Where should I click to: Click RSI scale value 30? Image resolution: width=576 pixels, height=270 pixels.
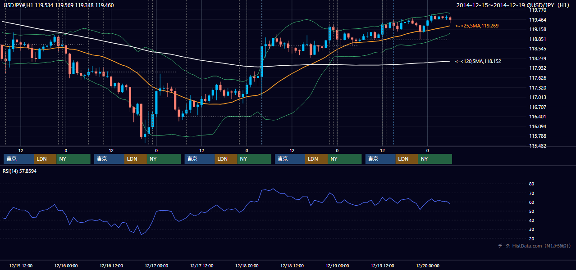pos(532,229)
